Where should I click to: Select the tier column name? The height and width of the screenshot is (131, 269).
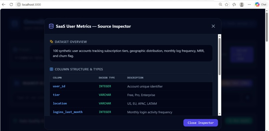click(56, 95)
